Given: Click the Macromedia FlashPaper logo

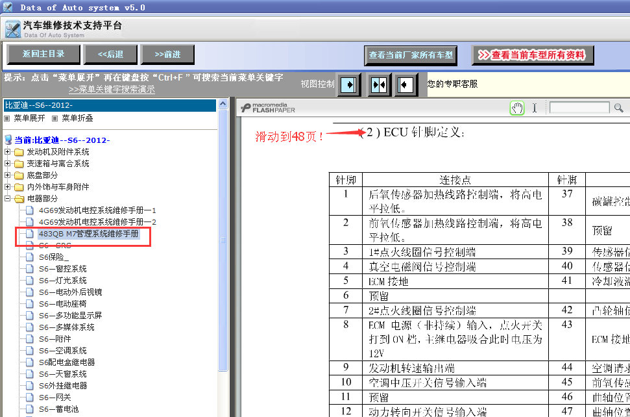Looking at the screenshot, I should tap(268, 108).
